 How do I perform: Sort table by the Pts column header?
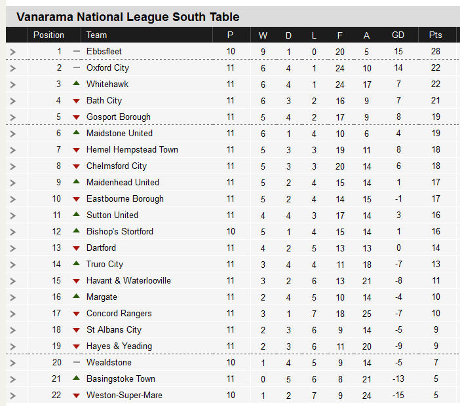[435, 35]
